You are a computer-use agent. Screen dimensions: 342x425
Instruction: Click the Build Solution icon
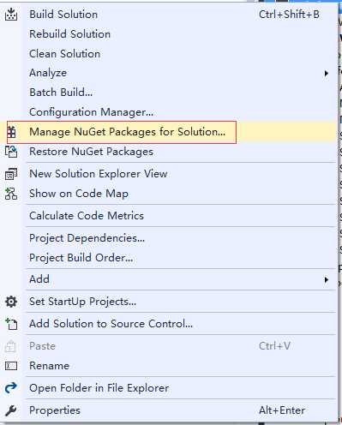(x=11, y=15)
